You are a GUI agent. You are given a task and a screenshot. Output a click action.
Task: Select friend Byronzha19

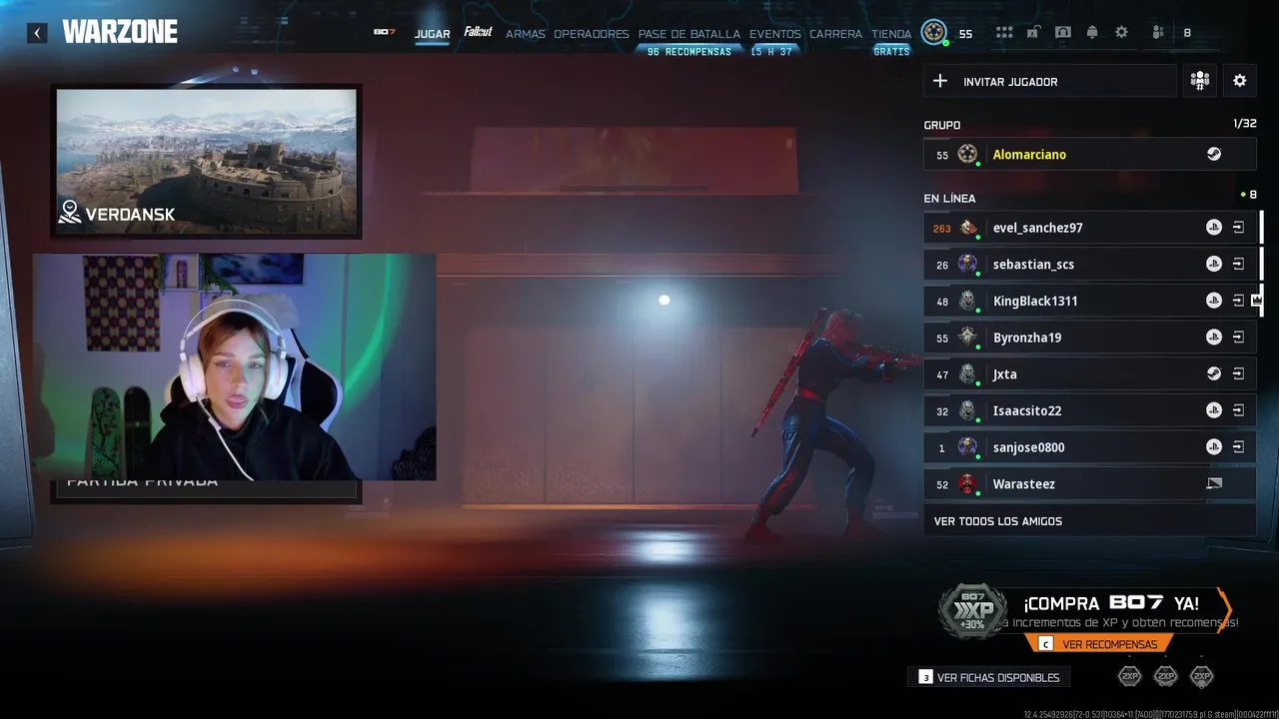1090,338
